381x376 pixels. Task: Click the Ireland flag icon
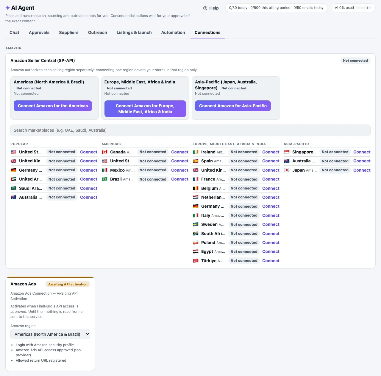pyautogui.click(x=196, y=152)
